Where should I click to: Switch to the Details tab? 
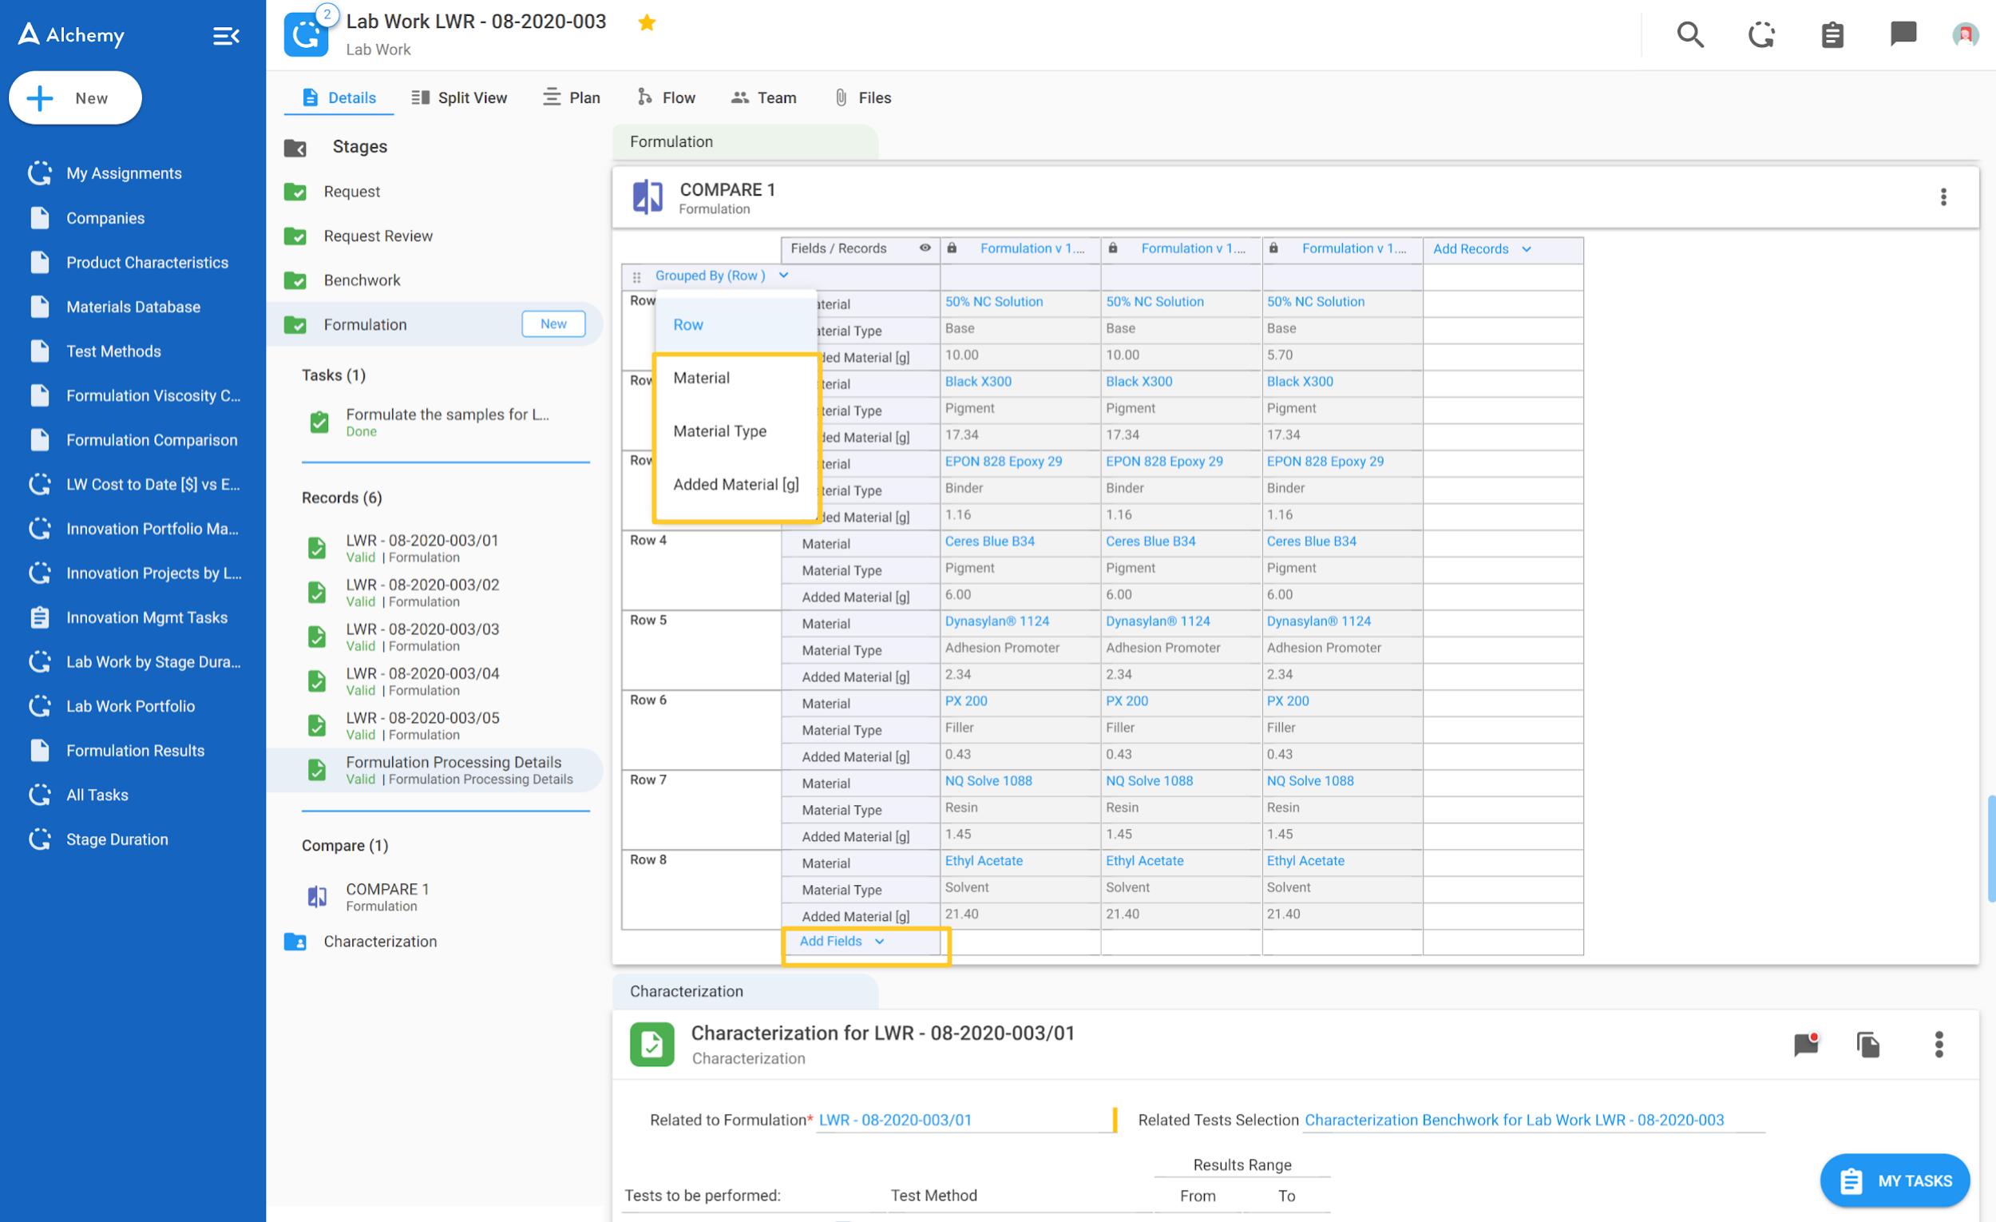(x=339, y=98)
